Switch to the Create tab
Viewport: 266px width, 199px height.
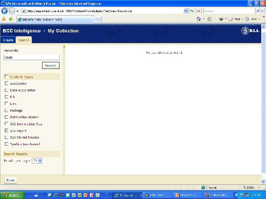point(8,40)
